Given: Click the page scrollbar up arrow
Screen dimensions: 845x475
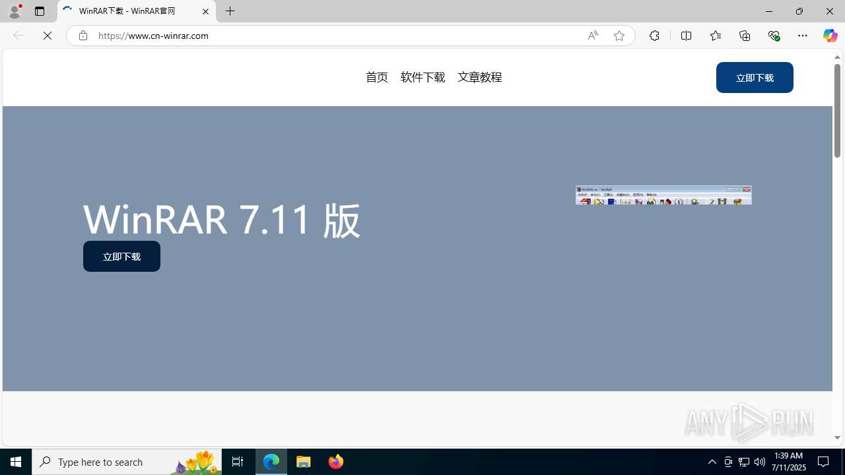Looking at the screenshot, I should click(x=837, y=57).
